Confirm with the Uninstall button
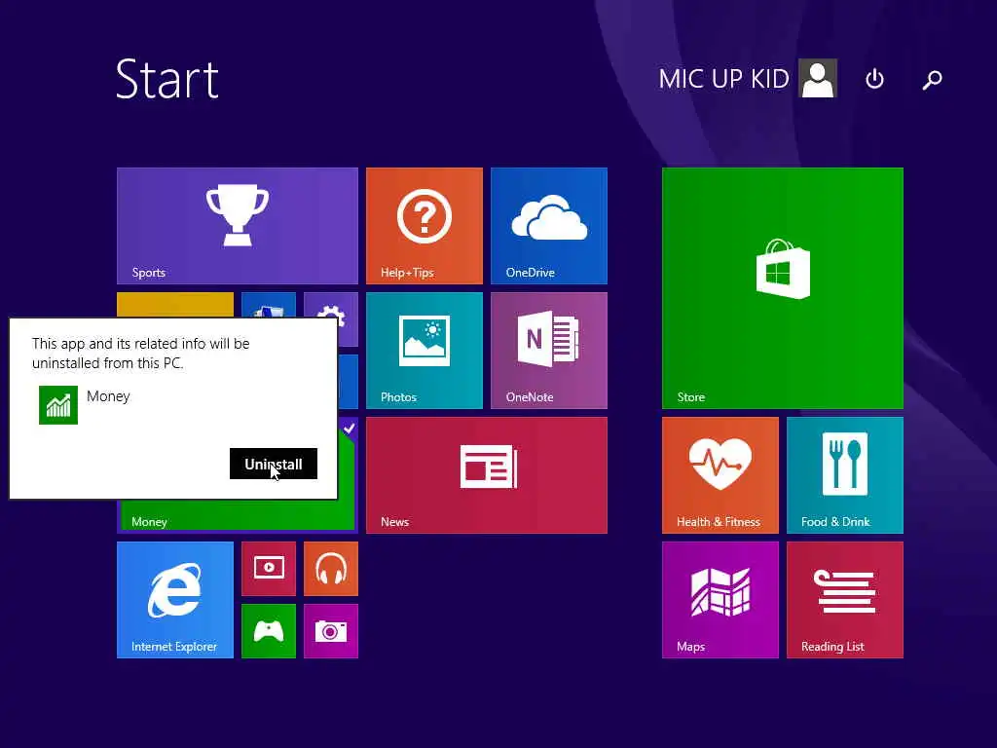Viewport: 997px width, 748px height. click(x=274, y=464)
